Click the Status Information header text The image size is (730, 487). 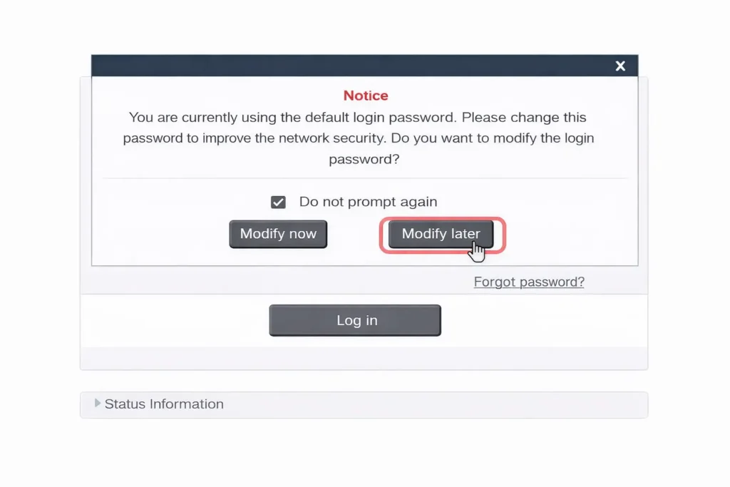pyautogui.click(x=164, y=404)
